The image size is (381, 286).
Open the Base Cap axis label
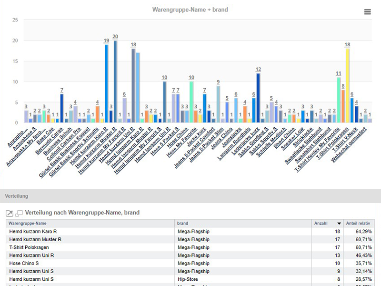45,136
